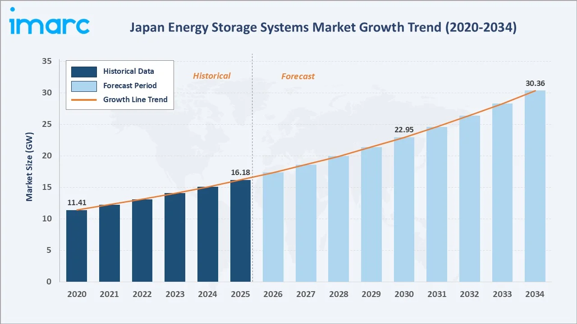Viewport: 577px width, 324px height.
Task: Click the Forecast Period legend swatch
Action: 84,86
